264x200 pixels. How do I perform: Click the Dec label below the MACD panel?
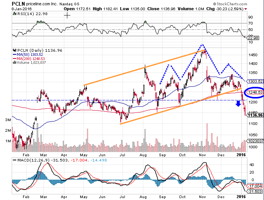(221, 197)
